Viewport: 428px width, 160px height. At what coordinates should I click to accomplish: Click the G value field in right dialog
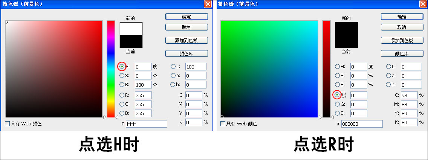pyautogui.click(x=359, y=104)
